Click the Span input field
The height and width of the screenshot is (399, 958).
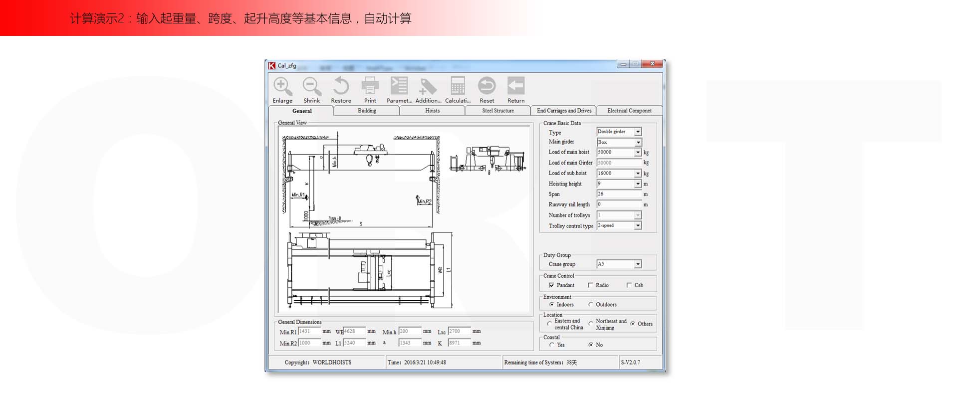(619, 194)
